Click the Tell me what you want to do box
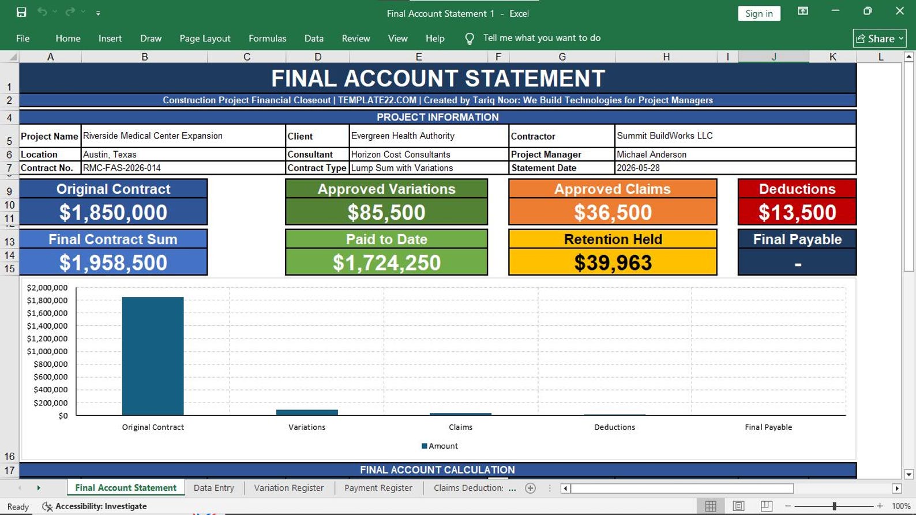Image resolution: width=916 pixels, height=515 pixels. click(542, 38)
